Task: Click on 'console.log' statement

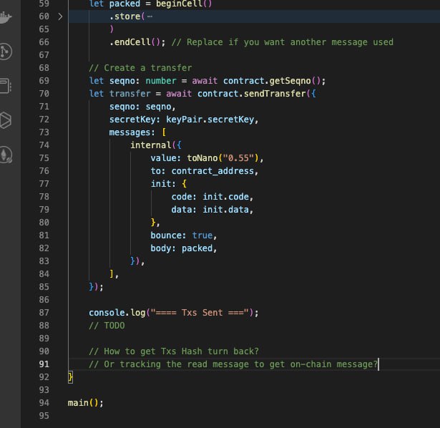Action: (x=117, y=313)
